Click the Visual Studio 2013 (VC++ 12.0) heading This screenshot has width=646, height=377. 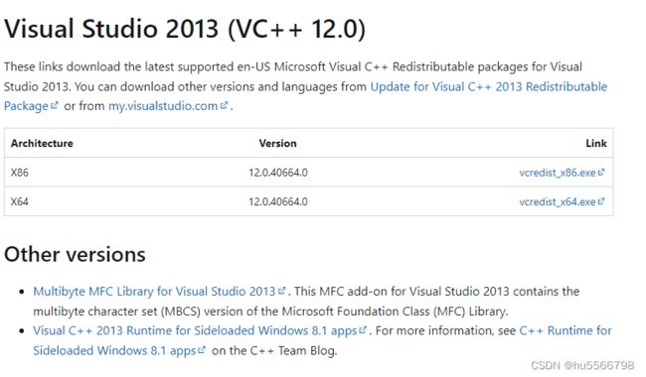click(185, 29)
